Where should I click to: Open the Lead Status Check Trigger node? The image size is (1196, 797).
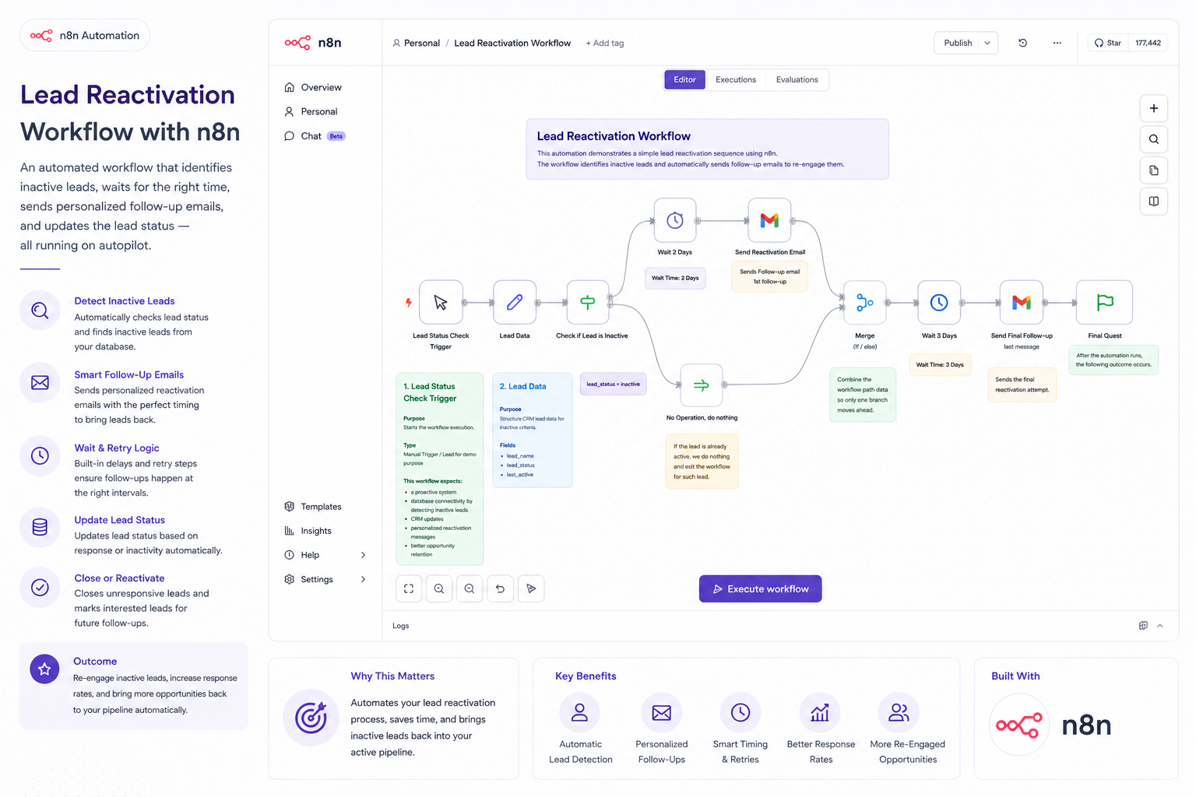click(x=441, y=302)
